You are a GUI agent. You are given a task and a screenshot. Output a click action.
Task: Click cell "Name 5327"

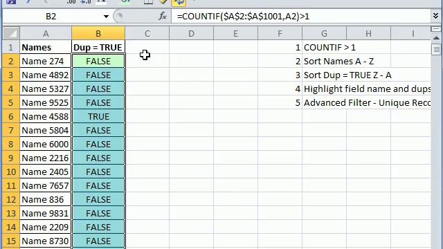[x=46, y=89]
